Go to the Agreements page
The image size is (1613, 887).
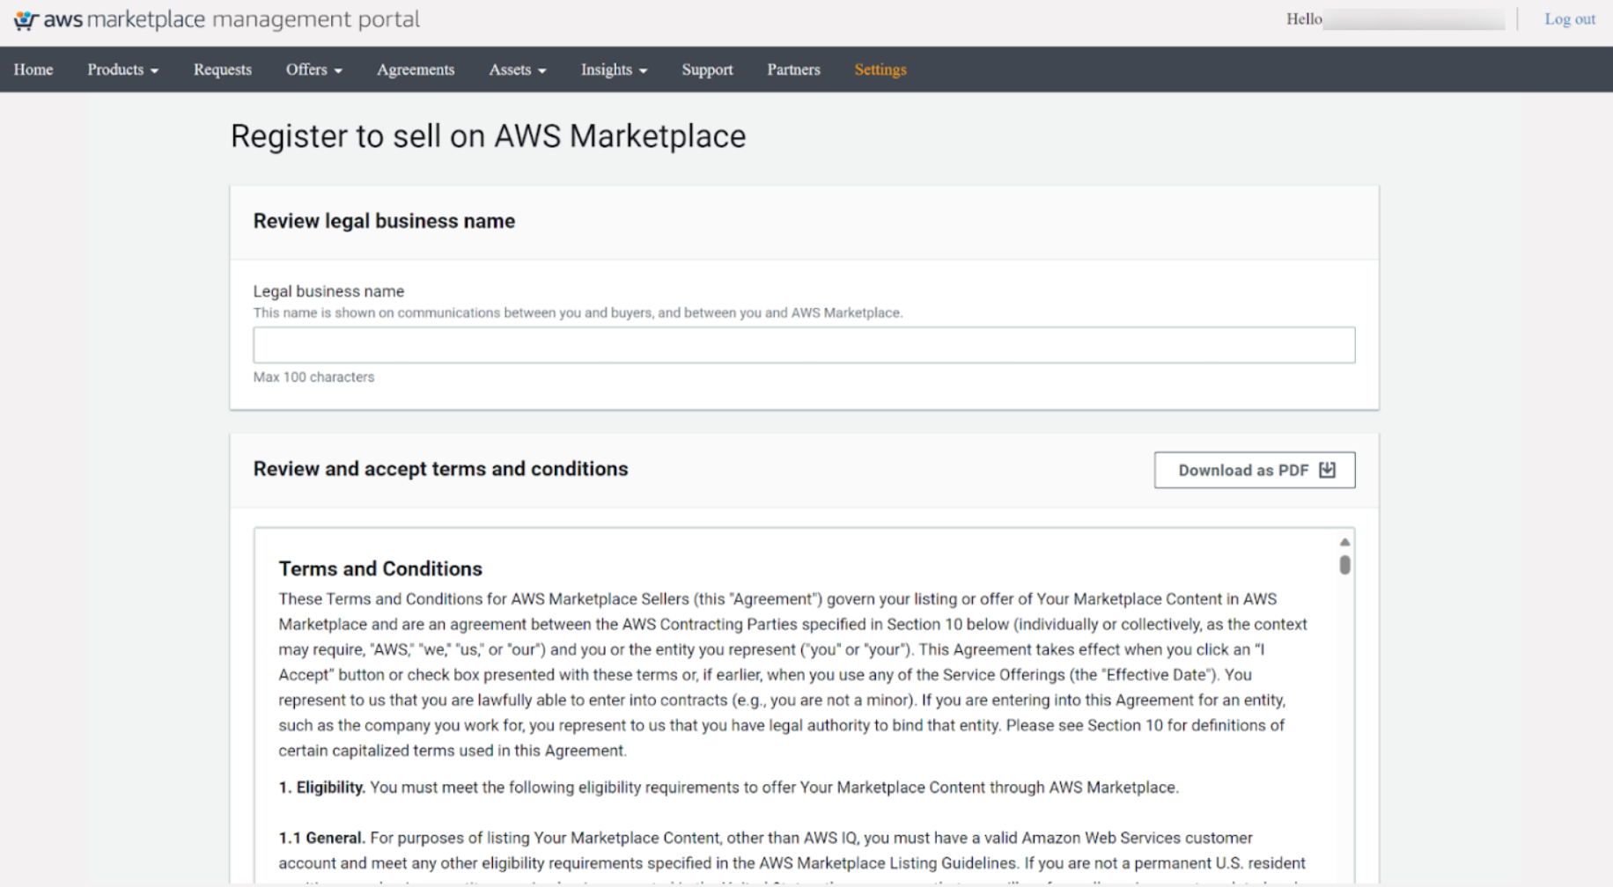416,70
